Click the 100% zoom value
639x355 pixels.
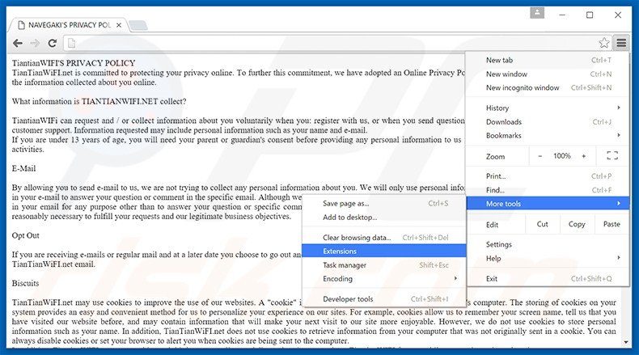(561, 156)
